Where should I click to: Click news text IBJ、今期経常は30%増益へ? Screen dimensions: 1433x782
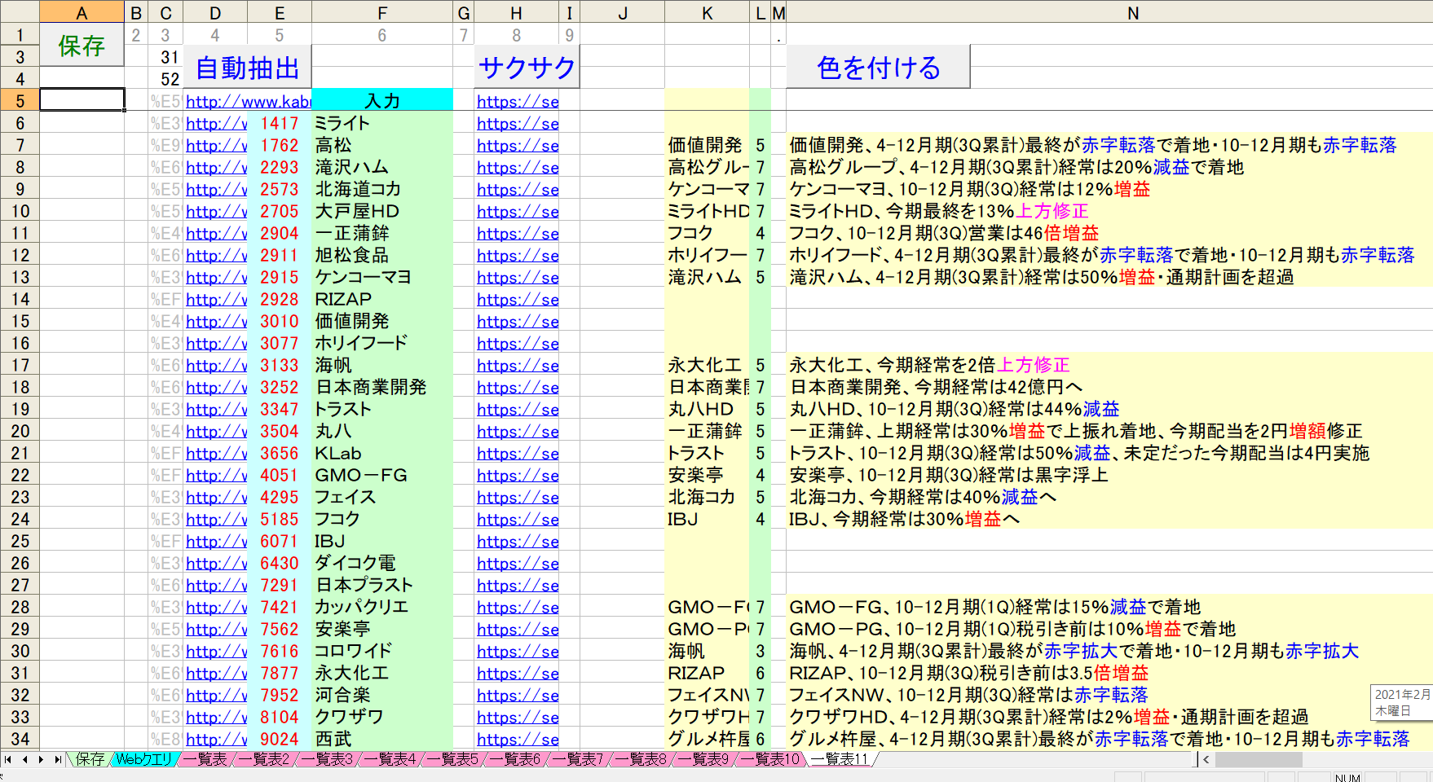coord(904,519)
